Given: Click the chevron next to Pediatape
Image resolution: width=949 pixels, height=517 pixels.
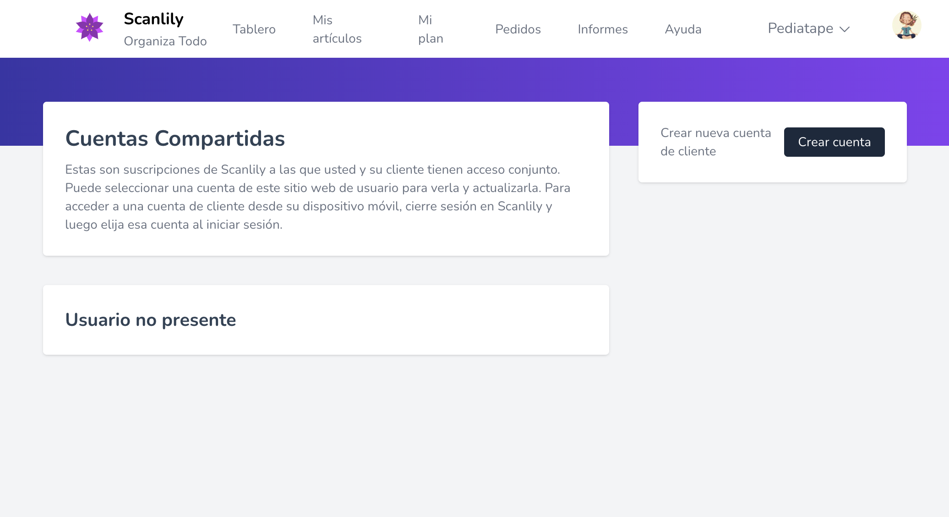Looking at the screenshot, I should pyautogui.click(x=845, y=30).
